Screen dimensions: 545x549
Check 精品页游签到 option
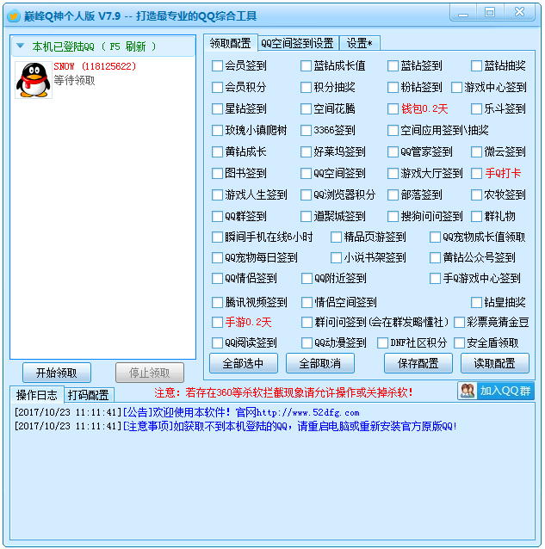click(336, 237)
